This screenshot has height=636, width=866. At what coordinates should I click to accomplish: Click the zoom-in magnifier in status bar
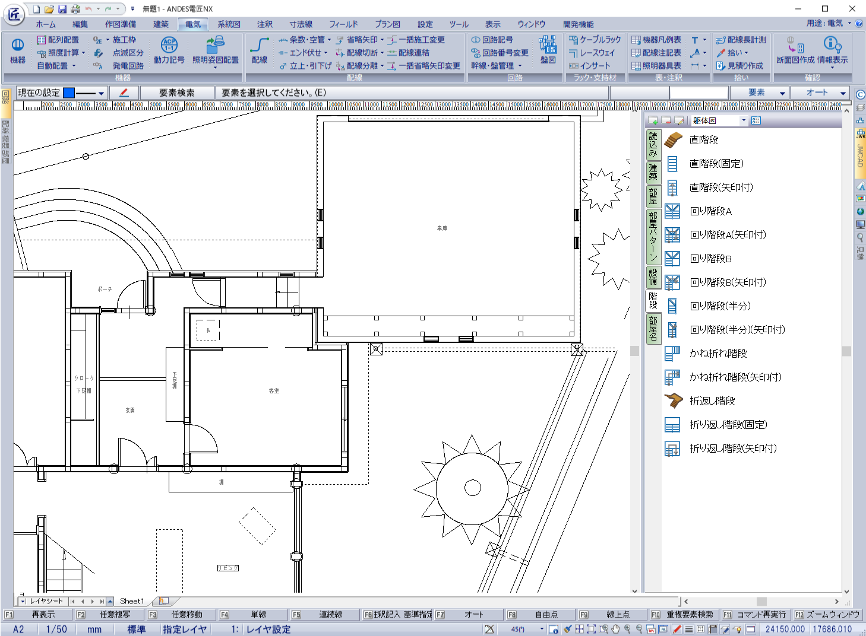coord(627,629)
